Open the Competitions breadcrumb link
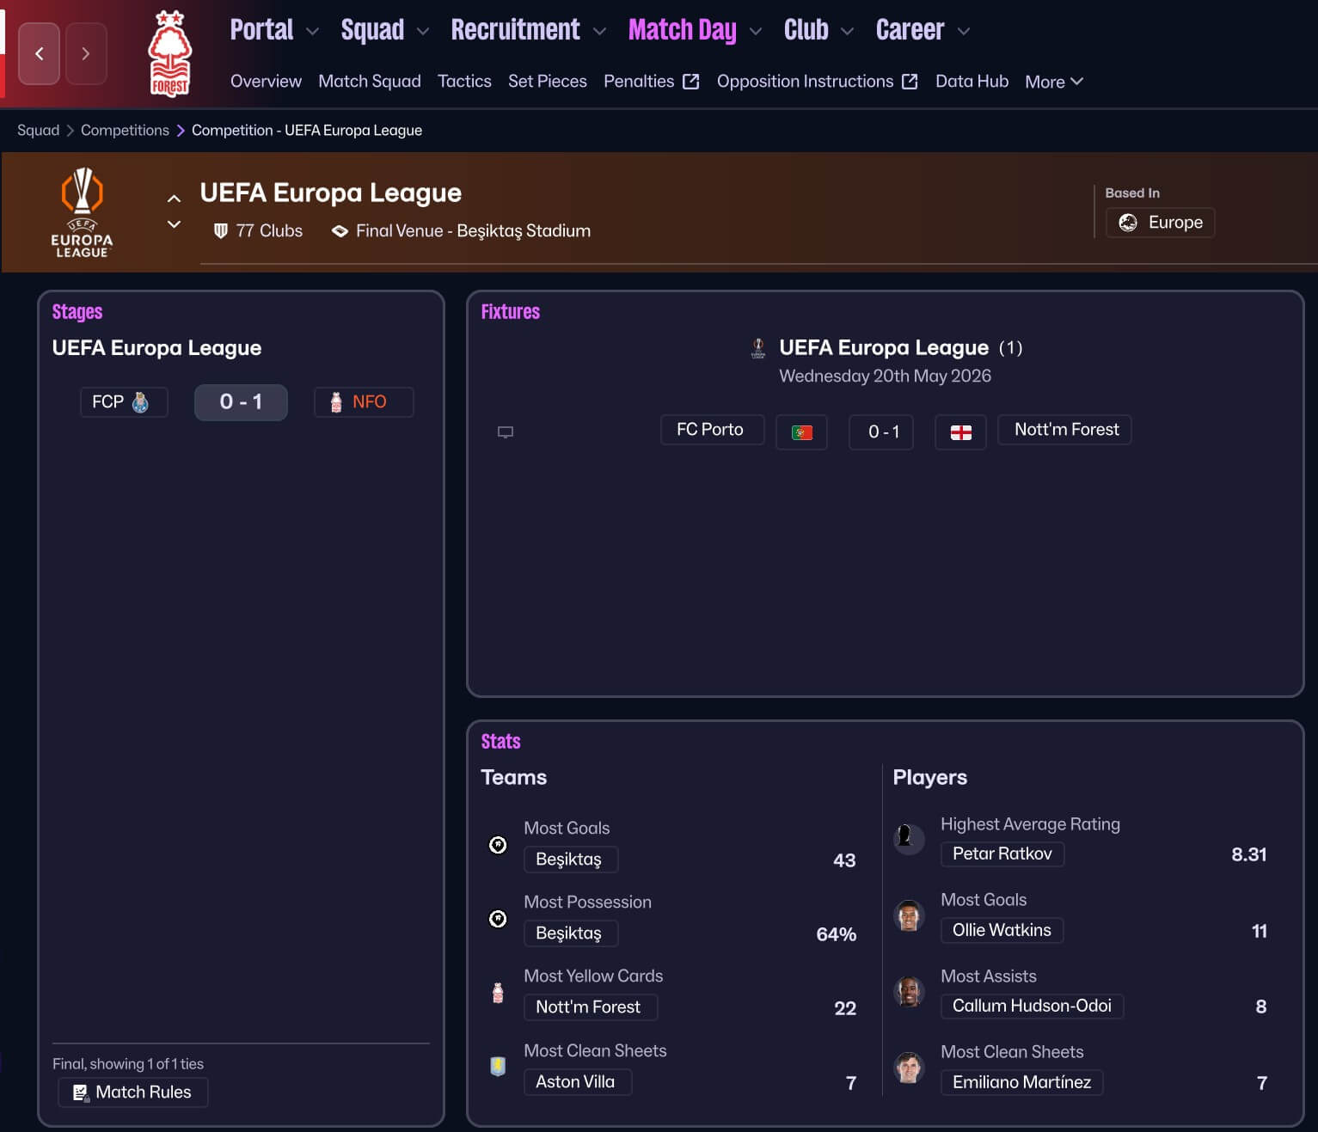1318x1132 pixels. [125, 131]
